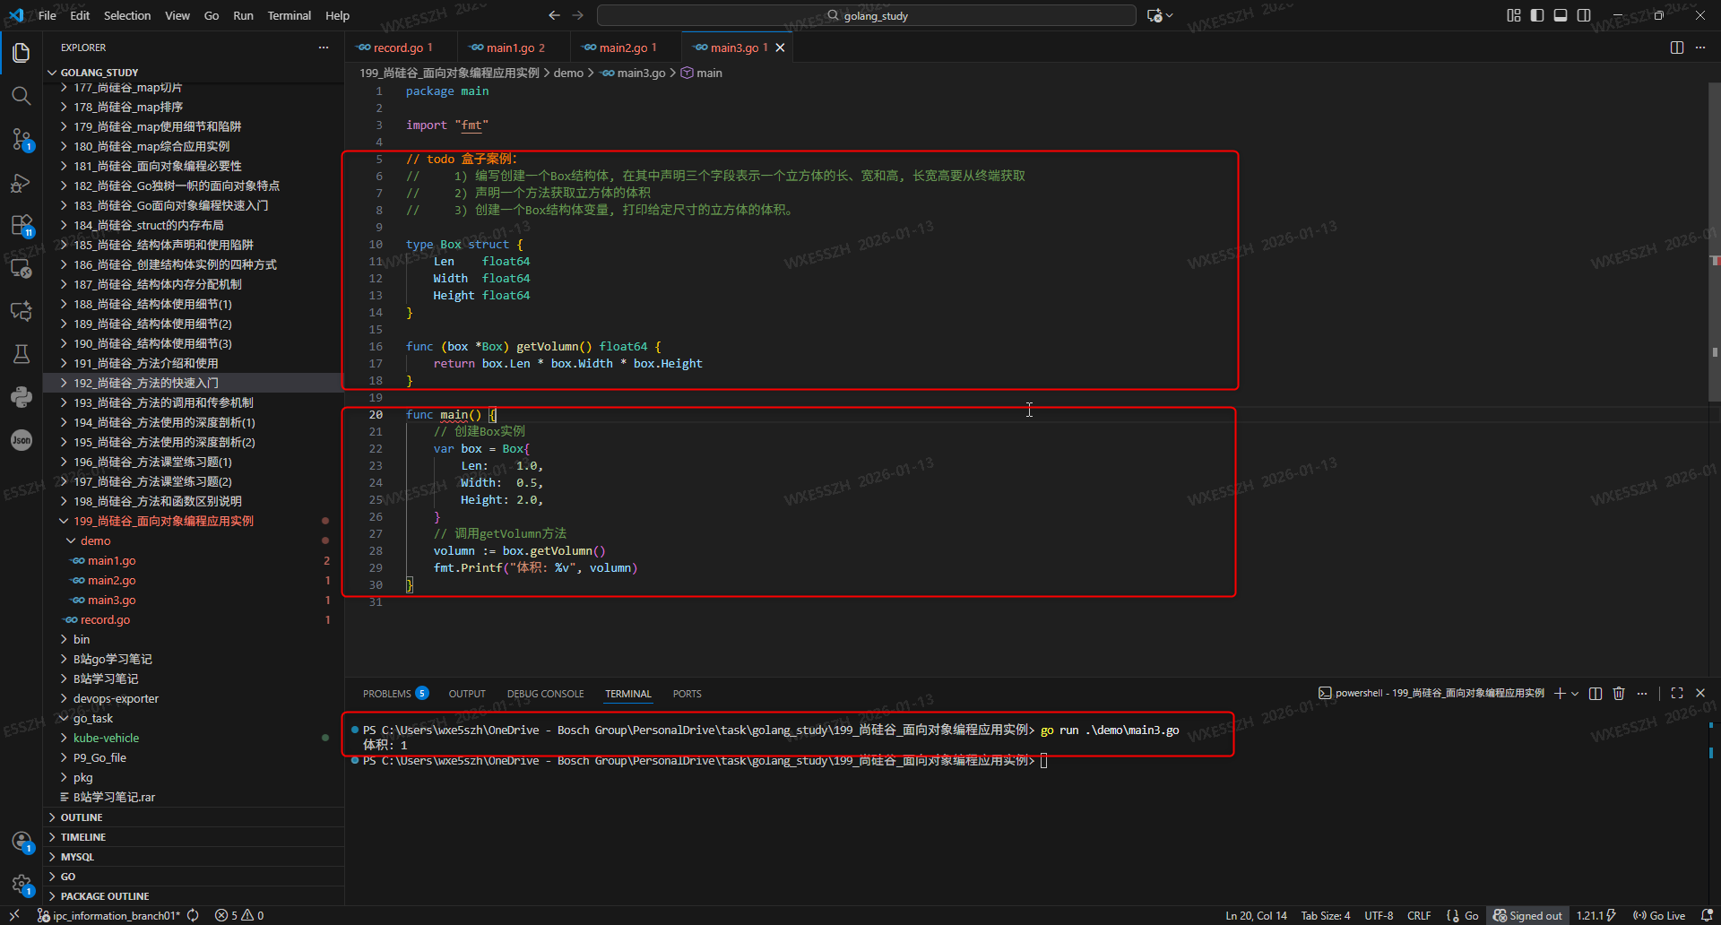Toggle Go Live server in status bar
1721x925 pixels.
(1659, 915)
